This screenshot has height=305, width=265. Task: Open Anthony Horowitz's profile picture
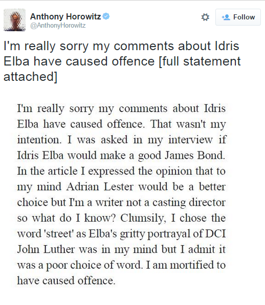pos(15,20)
